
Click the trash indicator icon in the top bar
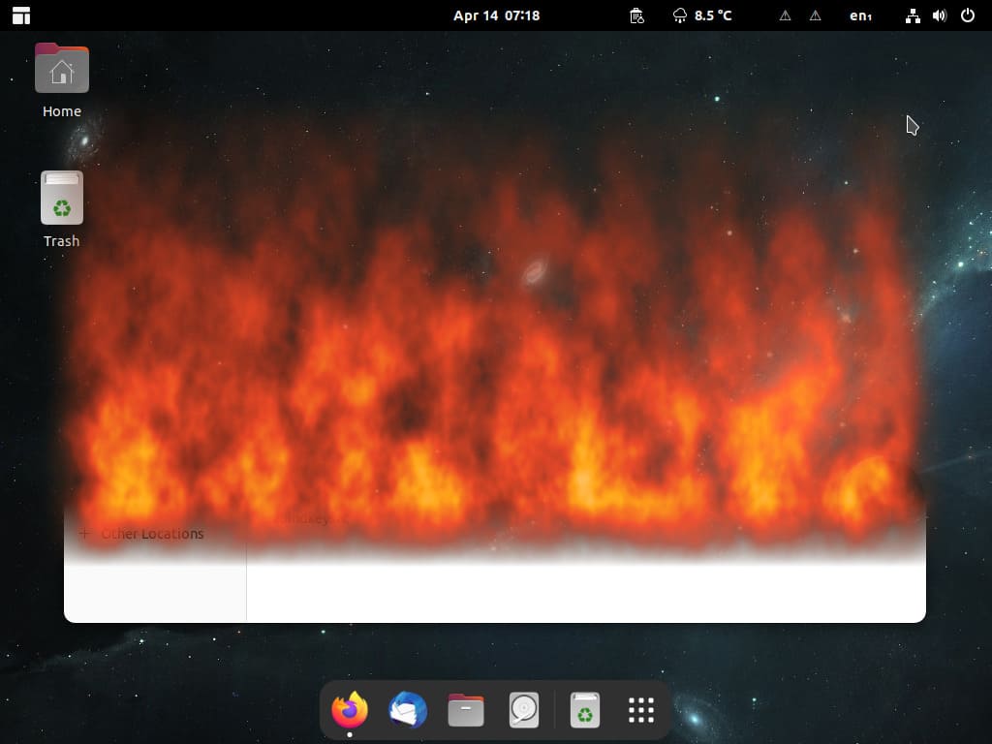pos(636,15)
